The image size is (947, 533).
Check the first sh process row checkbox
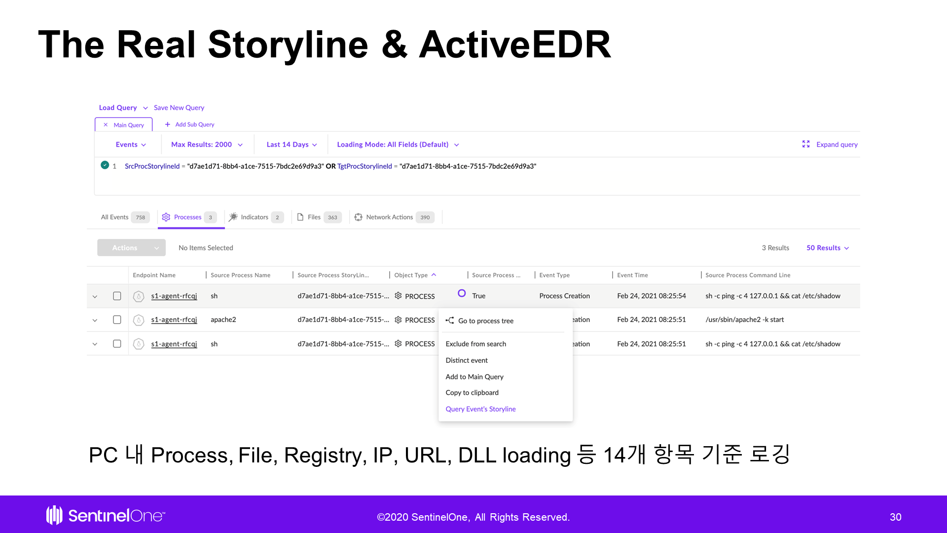[x=117, y=296]
